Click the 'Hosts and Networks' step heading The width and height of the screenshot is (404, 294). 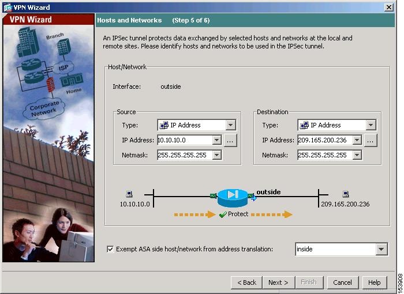(129, 20)
